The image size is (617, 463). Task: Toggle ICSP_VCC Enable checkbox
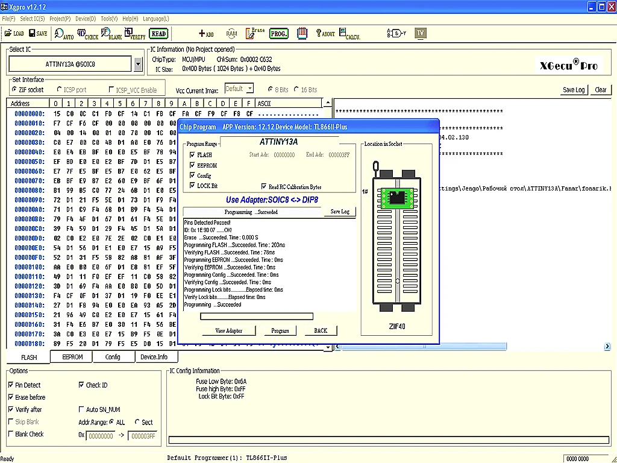(111, 90)
